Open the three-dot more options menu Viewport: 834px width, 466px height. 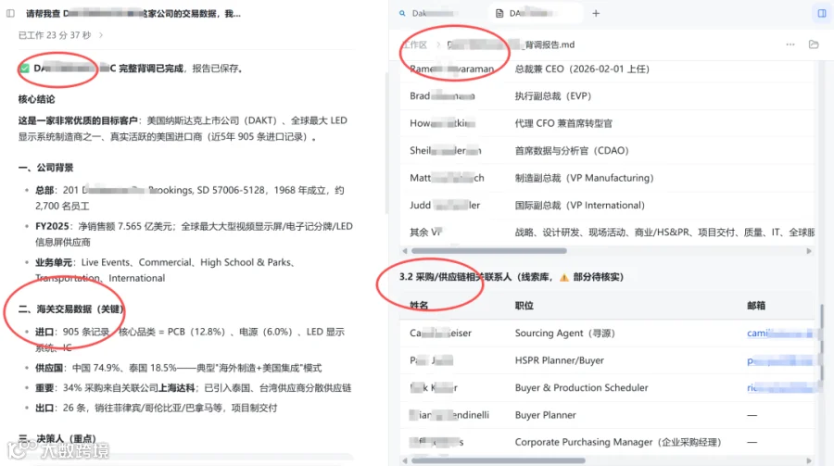790,44
